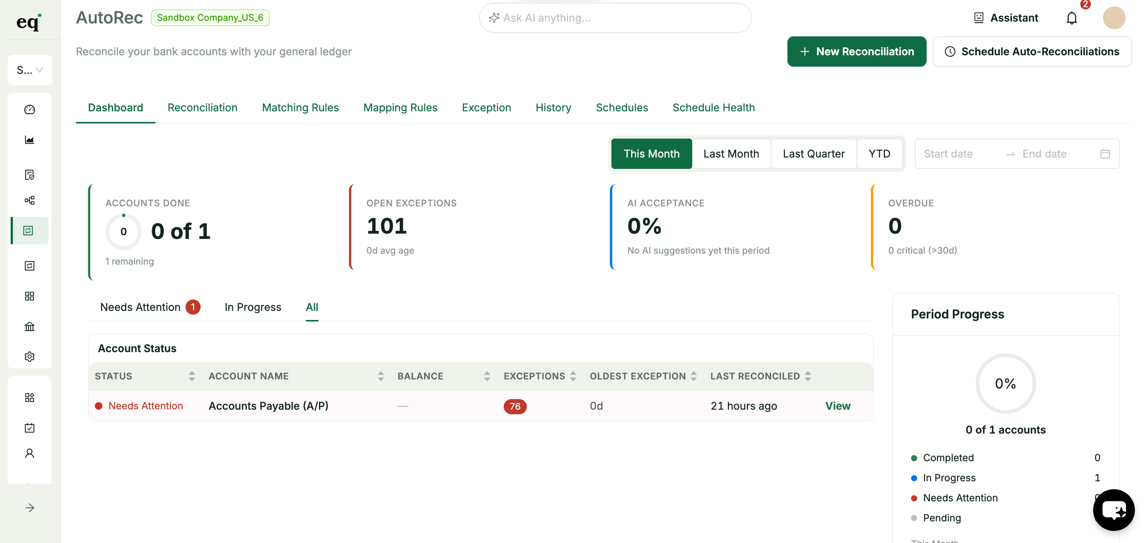Open the hierarchy diagram sidebar icon
Viewport: 1147px width, 543px height.
(x=29, y=200)
